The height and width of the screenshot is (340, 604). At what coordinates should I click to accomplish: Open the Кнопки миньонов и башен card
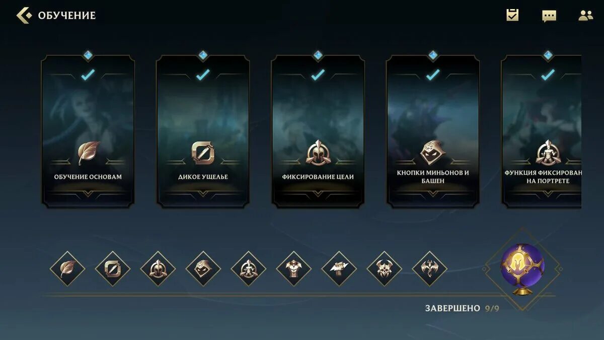[433, 131]
